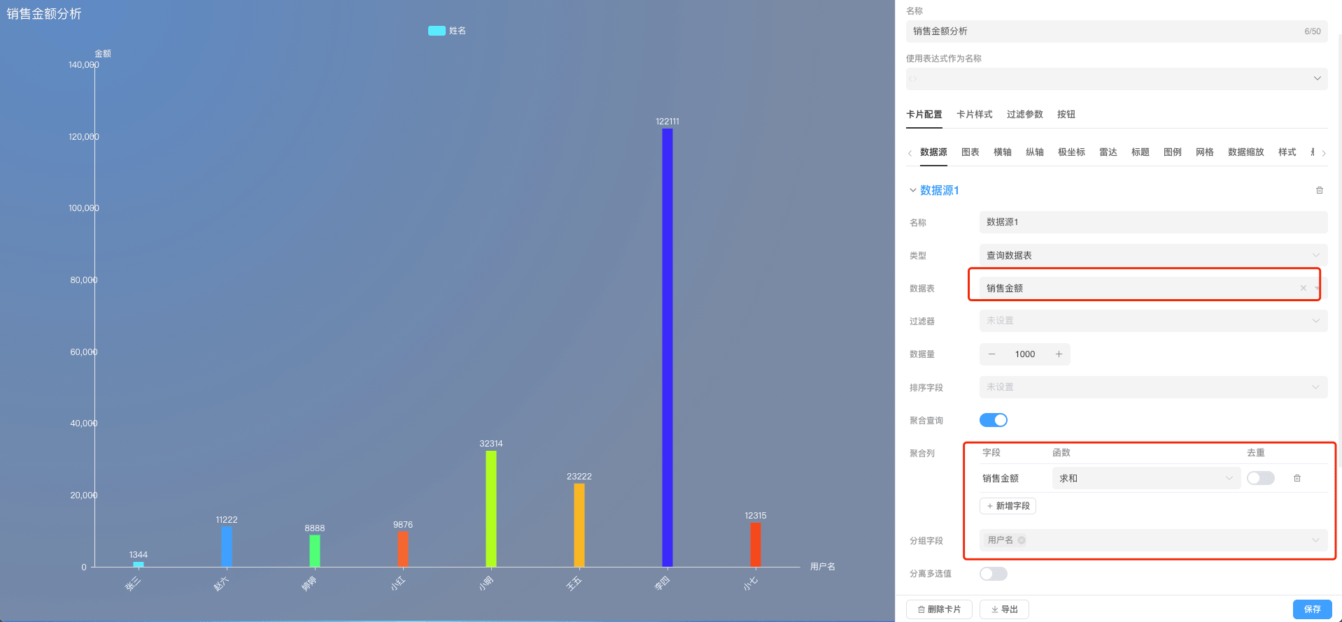
Task: Click the 新增字段 button
Action: [1008, 506]
